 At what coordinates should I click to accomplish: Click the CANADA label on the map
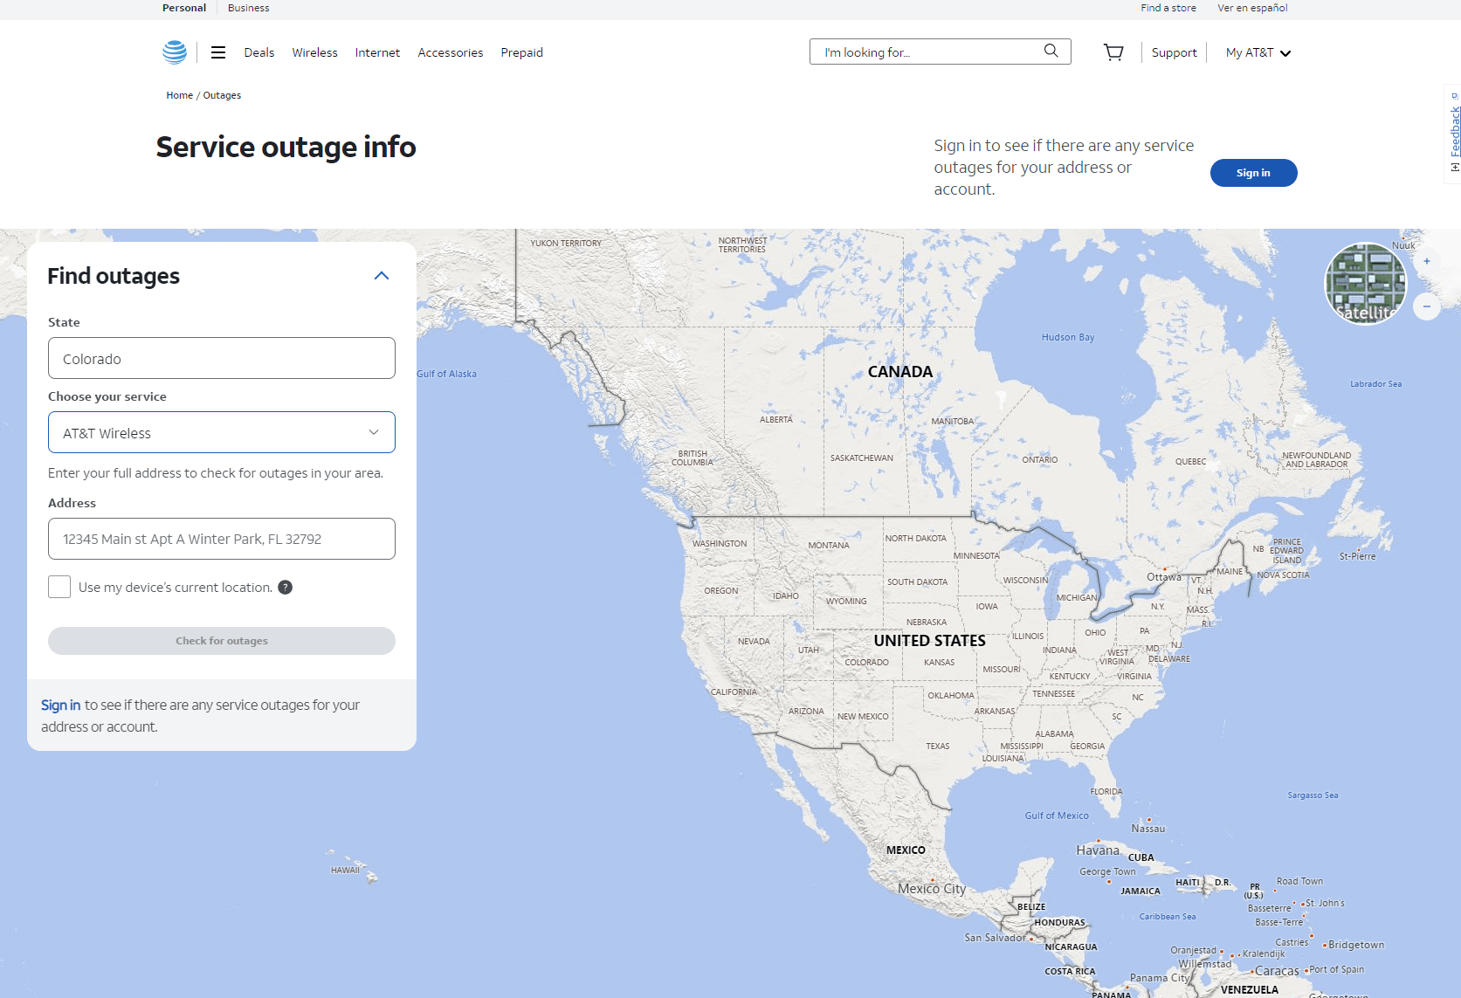tap(900, 372)
